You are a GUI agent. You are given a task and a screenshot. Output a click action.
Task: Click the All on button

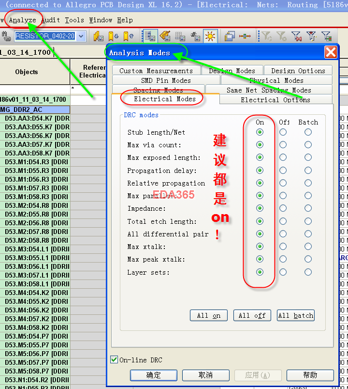coord(209,315)
